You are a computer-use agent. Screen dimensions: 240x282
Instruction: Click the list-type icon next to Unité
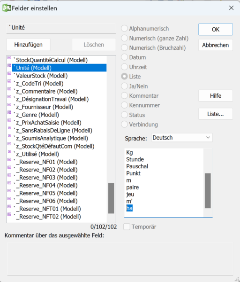9,65
